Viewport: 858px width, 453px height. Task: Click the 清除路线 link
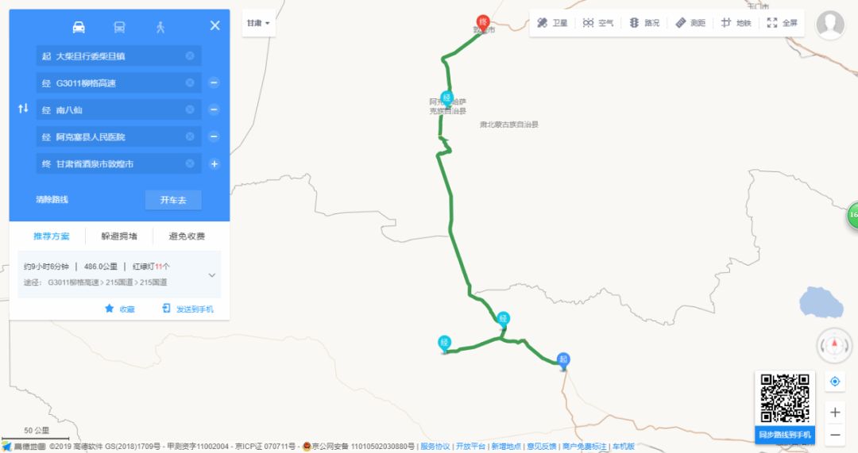click(x=52, y=199)
